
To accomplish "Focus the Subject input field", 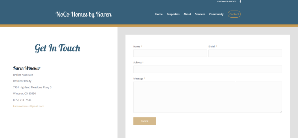I will (207, 69).
